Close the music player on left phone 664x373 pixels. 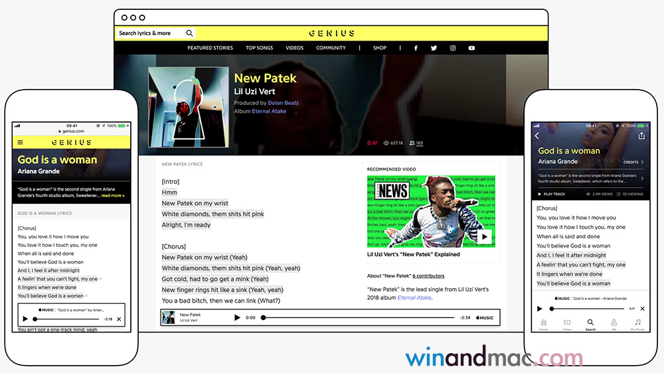coord(119,319)
